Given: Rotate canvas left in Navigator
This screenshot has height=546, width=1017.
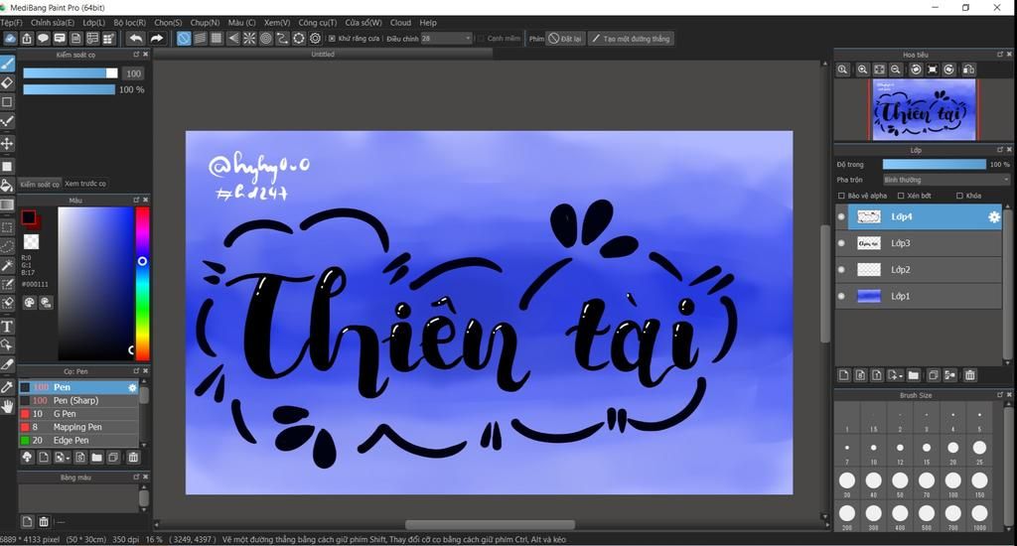Looking at the screenshot, I should (916, 69).
